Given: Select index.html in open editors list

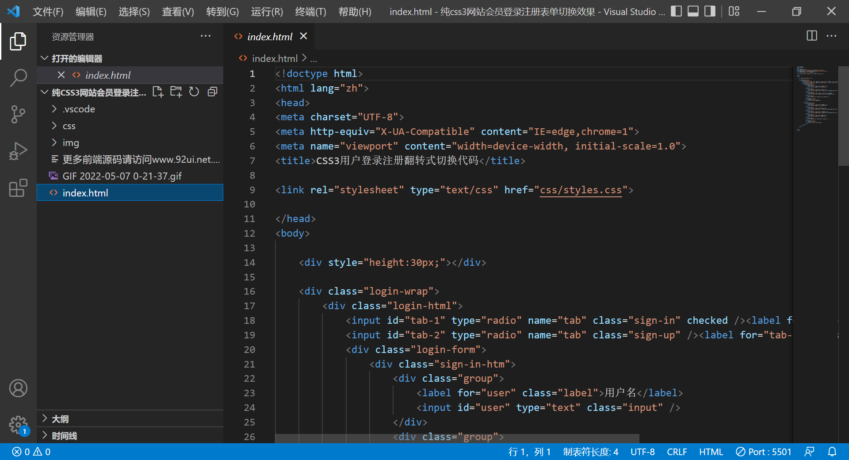Looking at the screenshot, I should (130, 75).
